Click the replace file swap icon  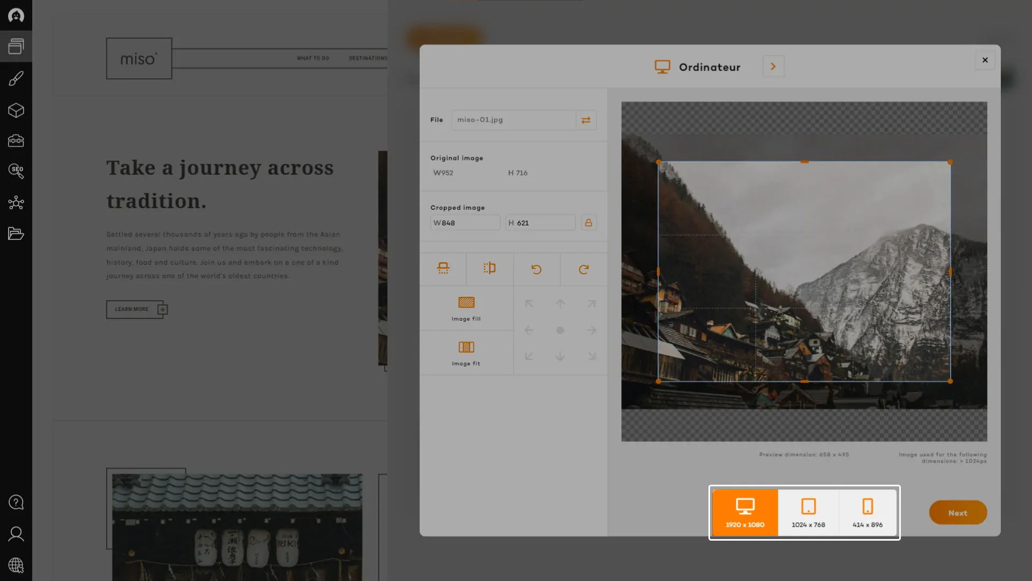click(586, 120)
